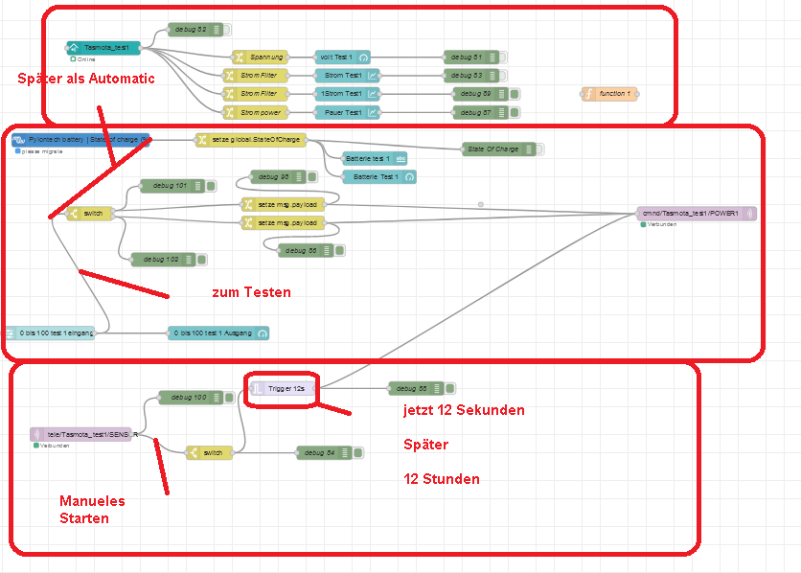Click MQTT icon on cmnd/Tasmota_test1/POWER1 node
This screenshot has height=573, width=801.
pos(750,214)
